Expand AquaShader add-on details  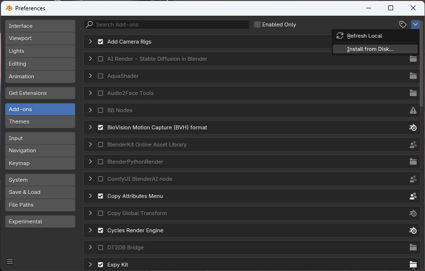pos(90,75)
